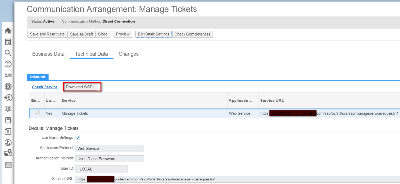Click the Check Completeness button

coord(192,34)
